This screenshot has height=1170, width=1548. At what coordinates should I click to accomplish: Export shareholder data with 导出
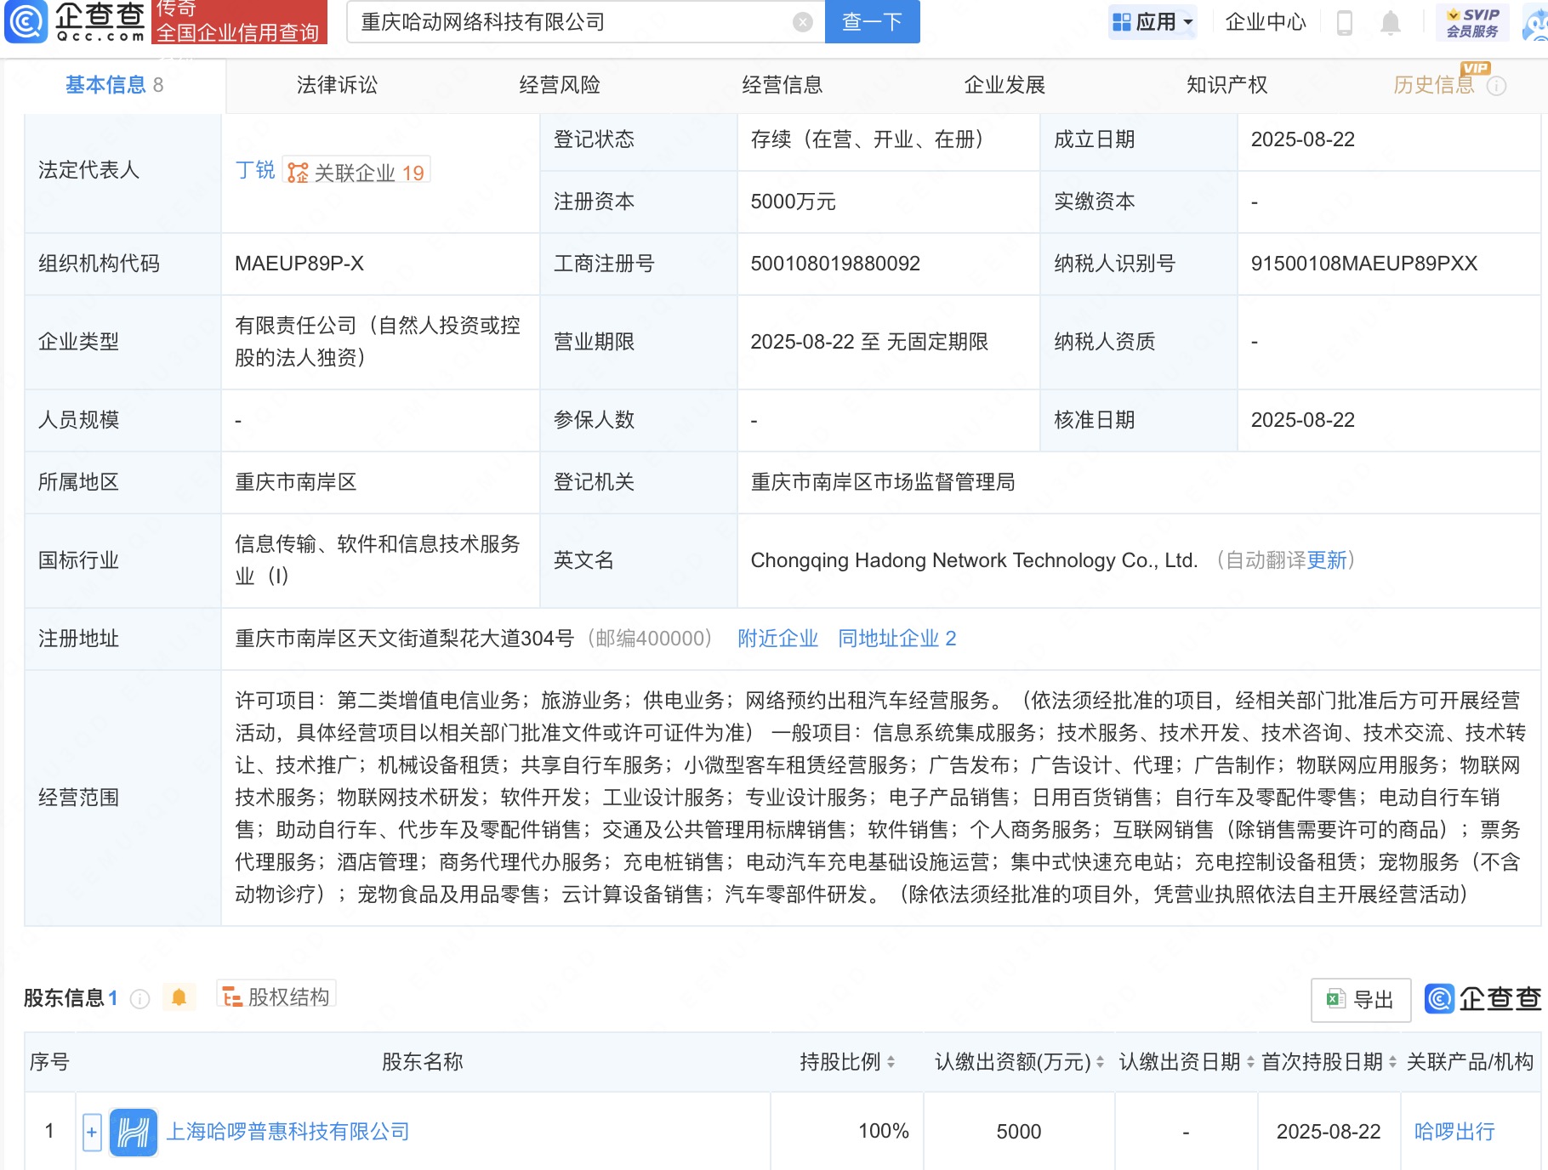(x=1361, y=1000)
